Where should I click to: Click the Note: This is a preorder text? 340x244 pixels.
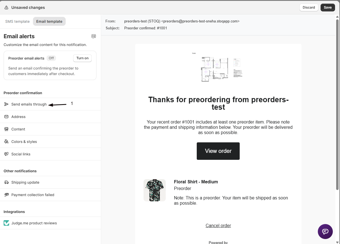click(x=231, y=201)
